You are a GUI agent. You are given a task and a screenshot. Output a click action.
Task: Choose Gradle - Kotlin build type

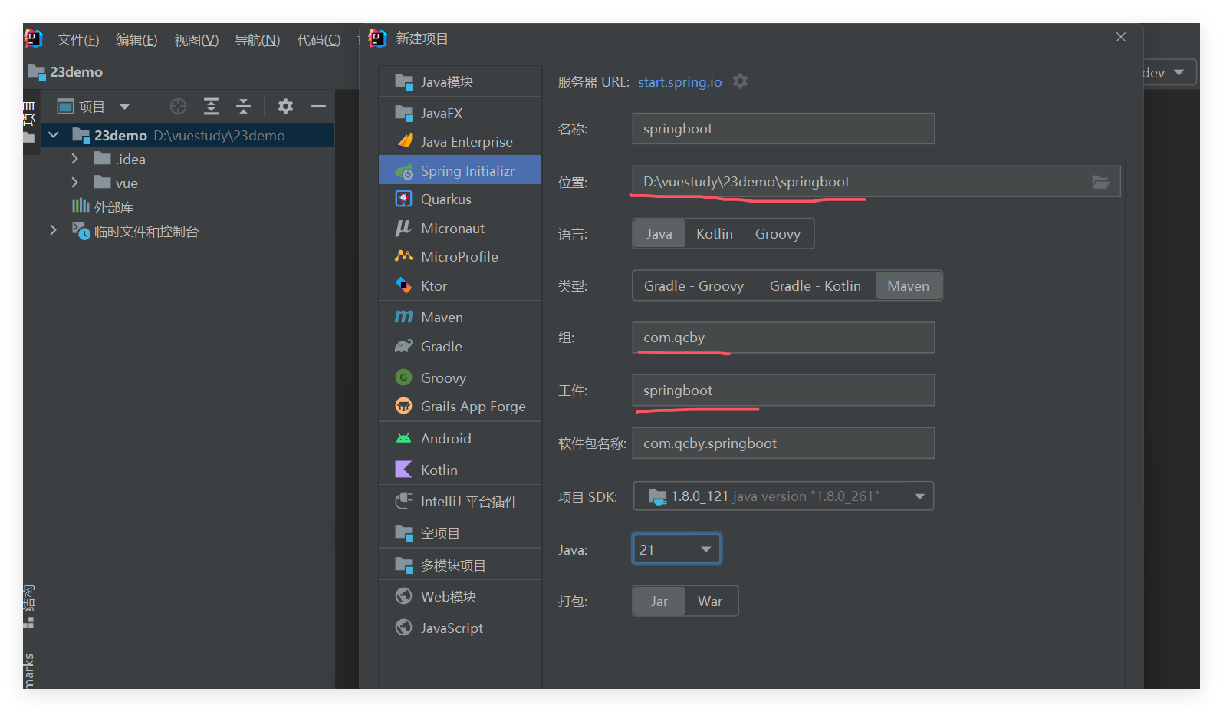(x=815, y=286)
